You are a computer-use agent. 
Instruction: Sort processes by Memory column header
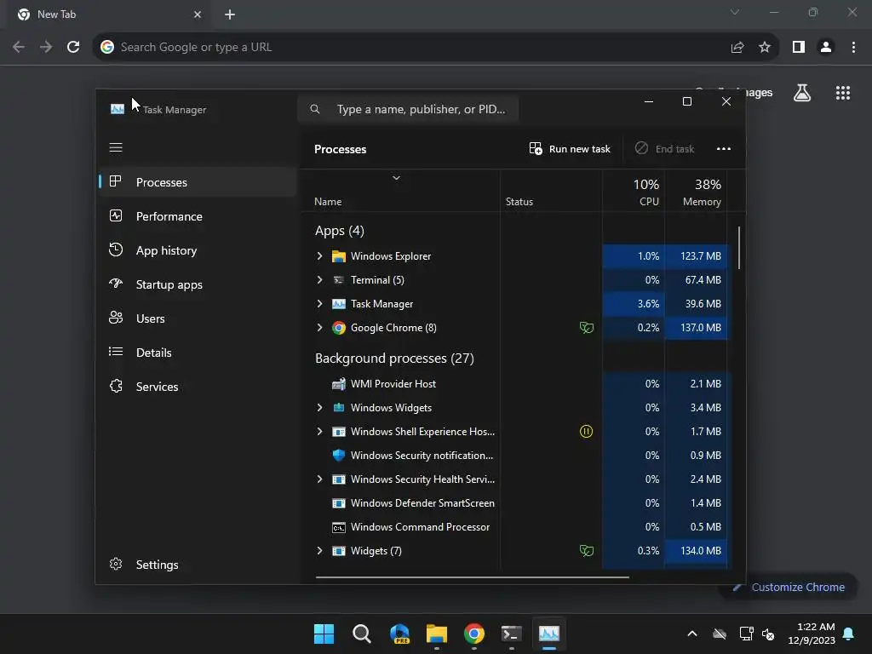coord(697,192)
